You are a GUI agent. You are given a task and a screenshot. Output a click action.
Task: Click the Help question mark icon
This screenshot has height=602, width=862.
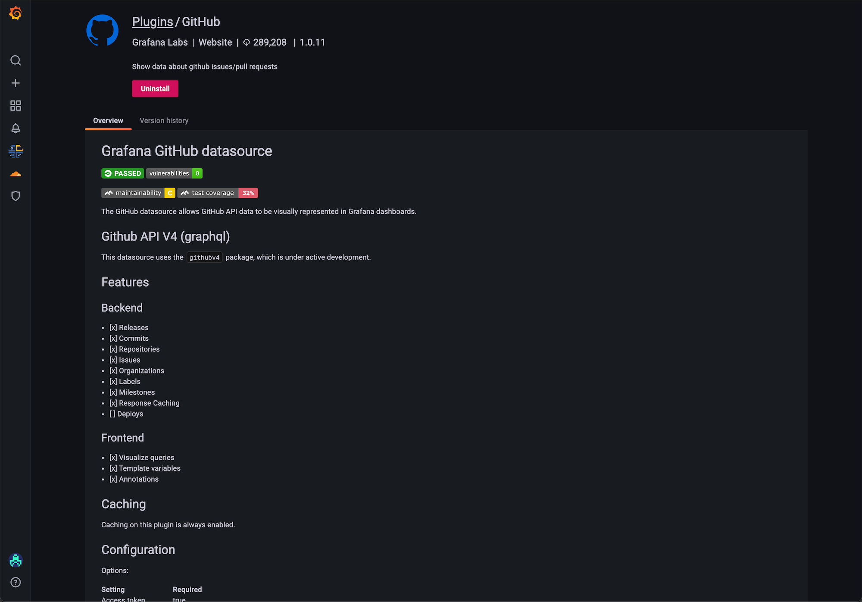tap(16, 582)
